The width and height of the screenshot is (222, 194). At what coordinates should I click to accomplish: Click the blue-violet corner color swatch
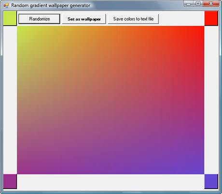[x=211, y=181]
